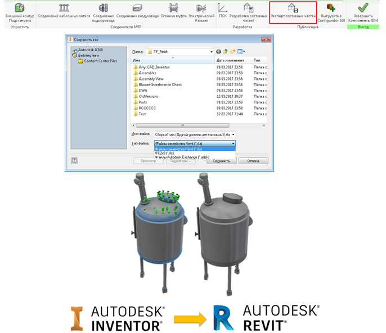Go up one folder level
Screen dimensions: 386x333
(x=226, y=52)
